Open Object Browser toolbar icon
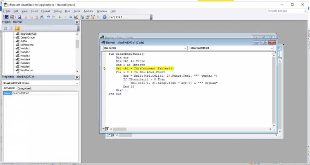 [x=93, y=17]
